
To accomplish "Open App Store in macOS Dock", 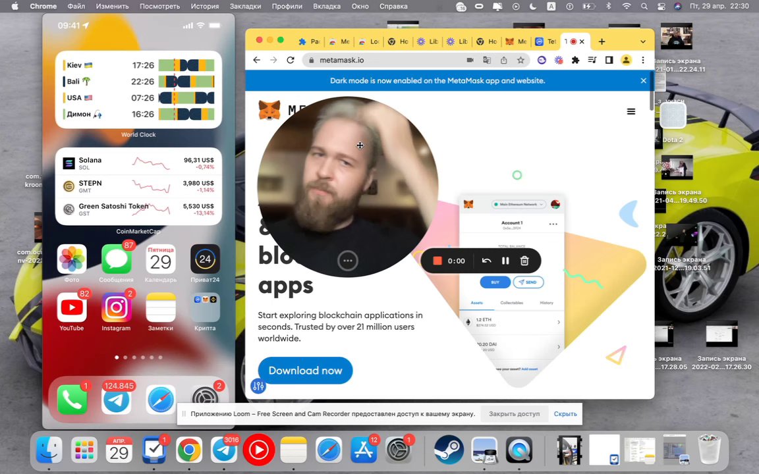I will [364, 450].
